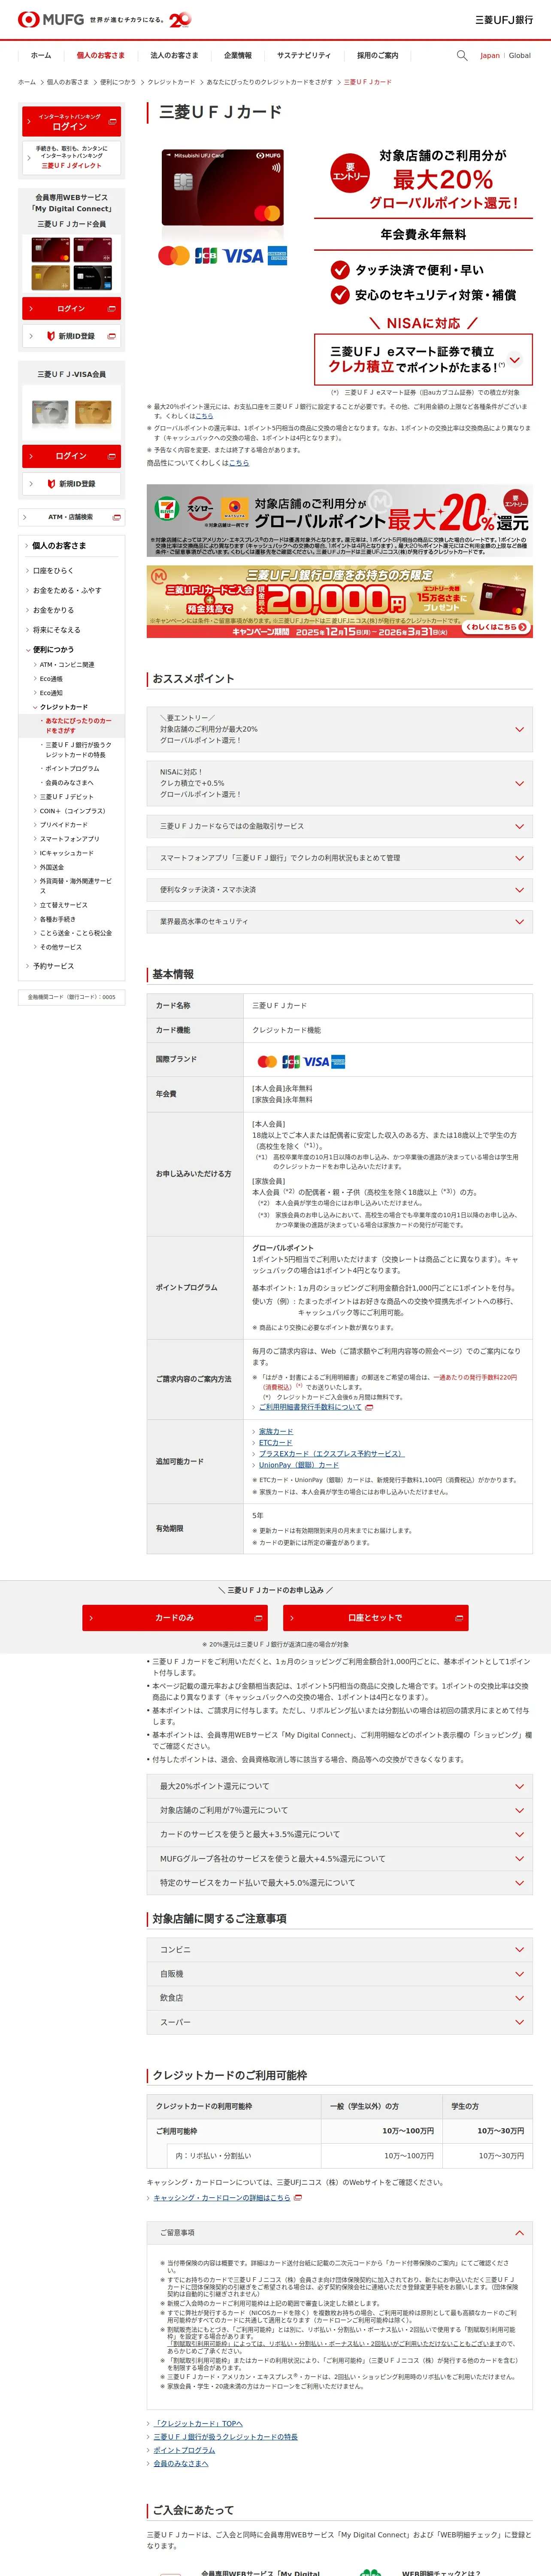
Task: Click the VISA brand logo under card
Action: [243, 256]
